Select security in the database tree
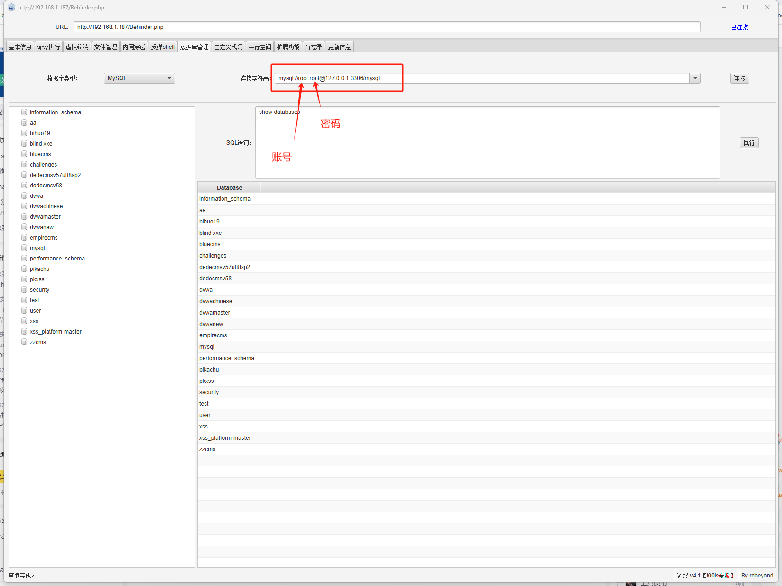Image resolution: width=782 pixels, height=586 pixels. 39,290
